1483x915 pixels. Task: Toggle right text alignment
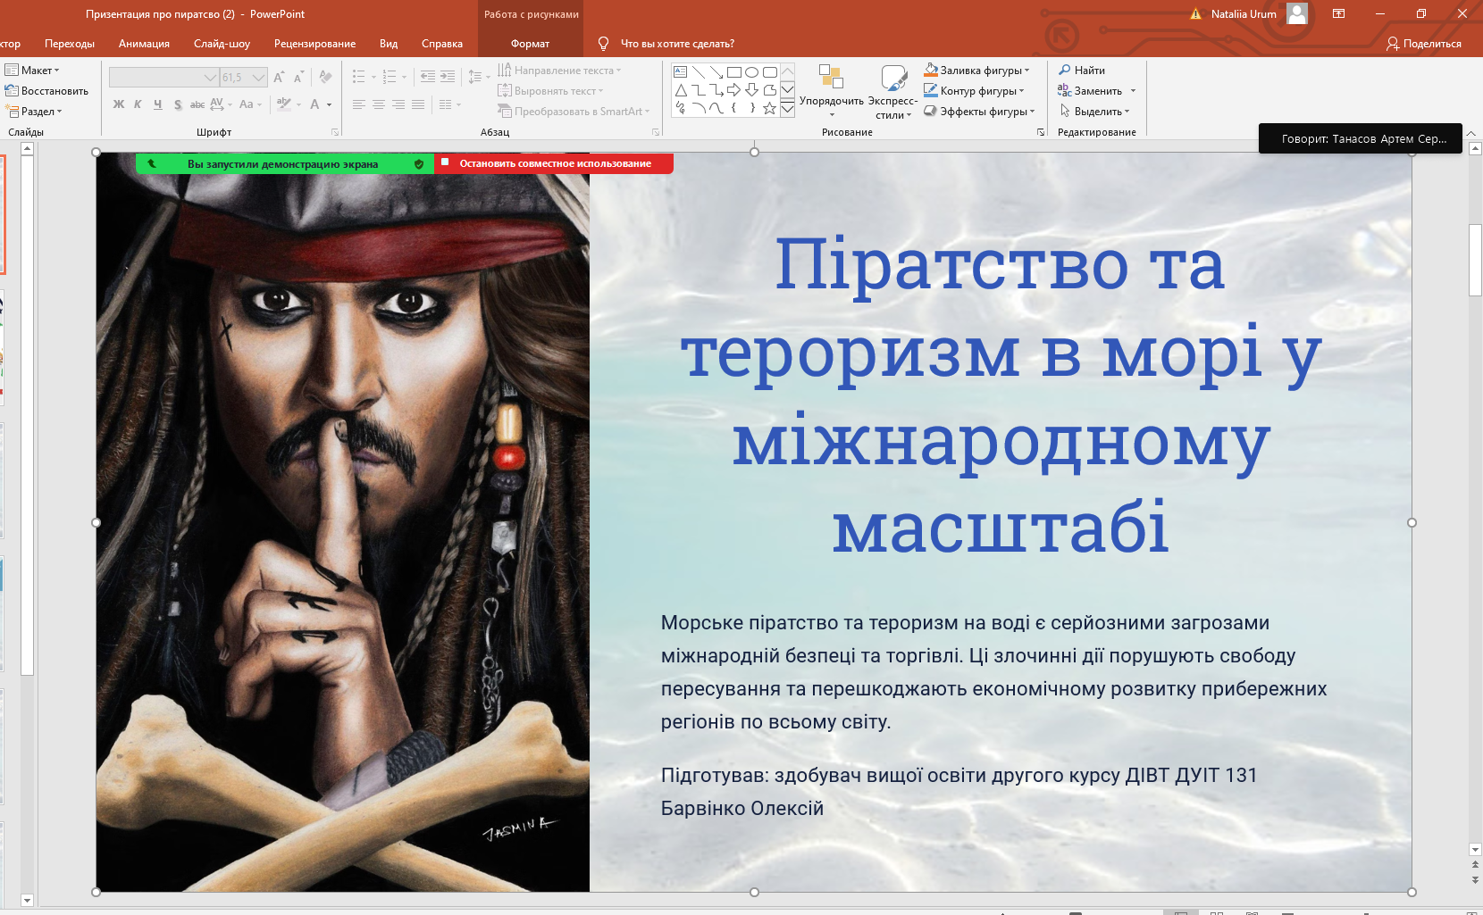[398, 104]
